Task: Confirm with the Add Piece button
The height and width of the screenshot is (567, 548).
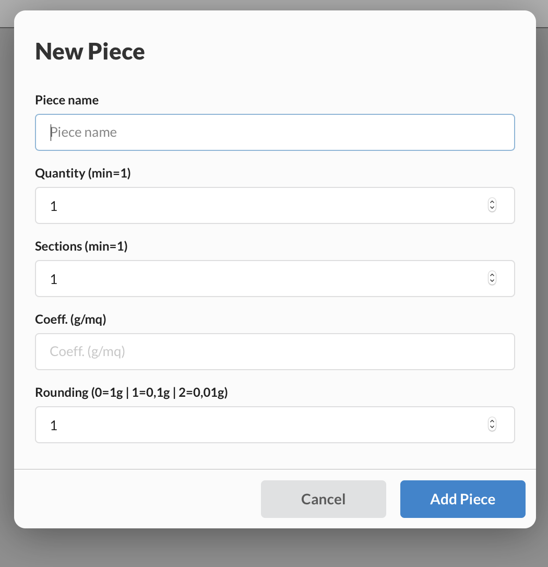Action: [x=462, y=499]
